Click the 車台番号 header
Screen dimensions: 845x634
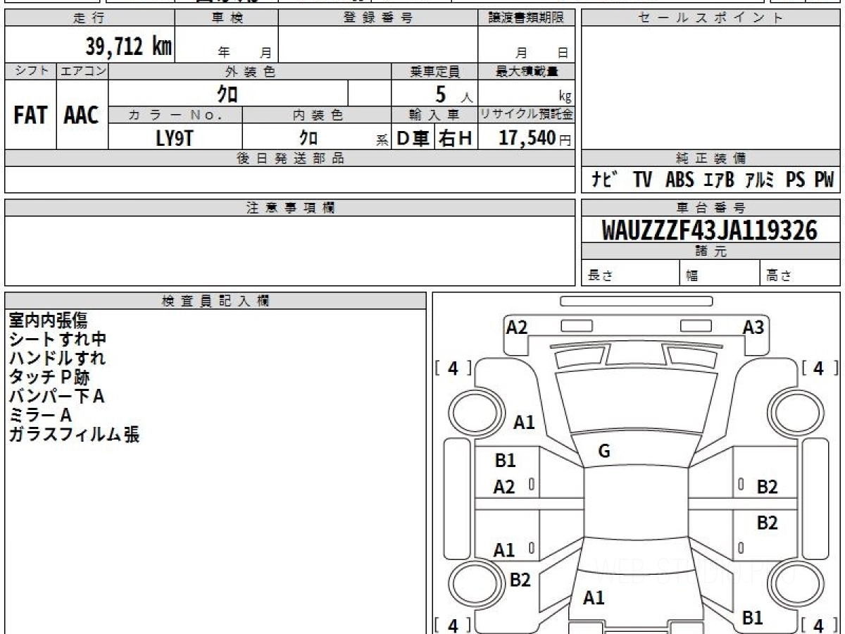point(711,208)
